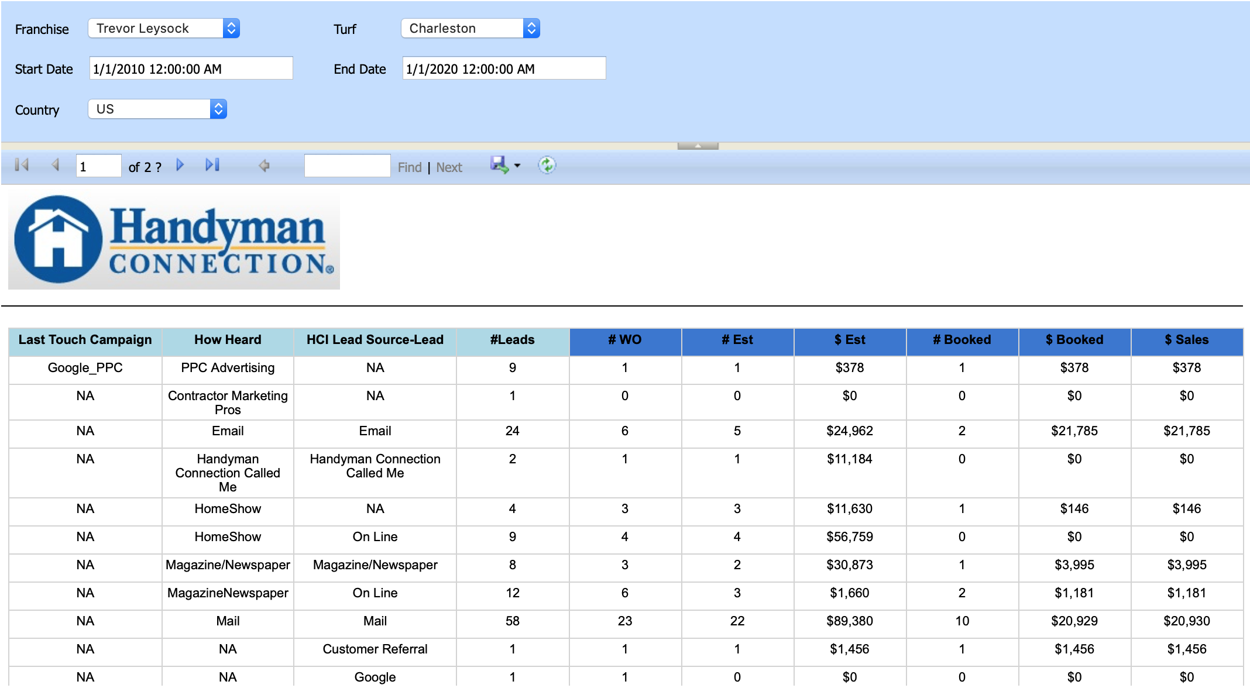Click the Contractor Marketing Pros cell
Screen dimensions: 1250x695
[x=228, y=402]
